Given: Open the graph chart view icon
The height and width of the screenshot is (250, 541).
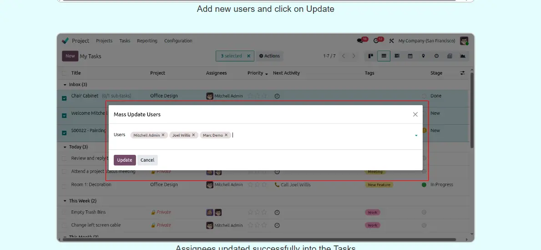Looking at the screenshot, I should (x=463, y=56).
